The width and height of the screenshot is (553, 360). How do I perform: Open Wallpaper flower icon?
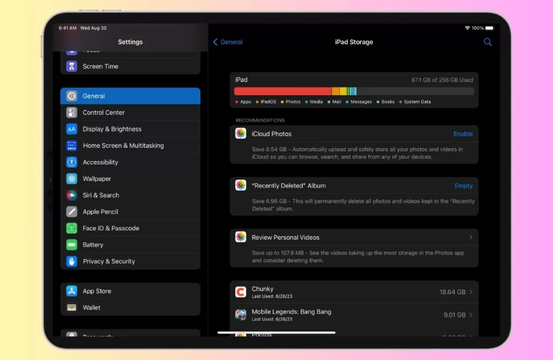coord(72,178)
